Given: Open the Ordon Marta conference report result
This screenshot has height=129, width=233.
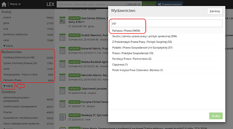Looking at the screenshot, I should pos(144,128).
